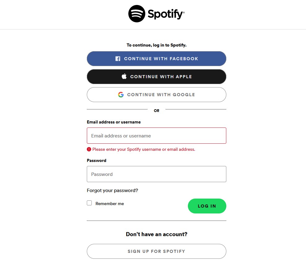
Task: Click the Google "G" logo icon
Action: coord(121,95)
